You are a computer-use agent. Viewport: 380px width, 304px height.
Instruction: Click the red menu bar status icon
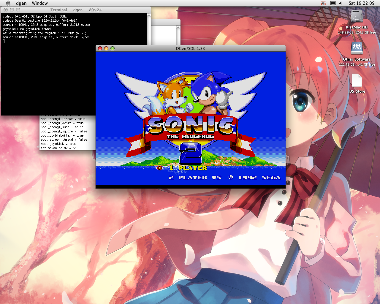[x=323, y=3]
